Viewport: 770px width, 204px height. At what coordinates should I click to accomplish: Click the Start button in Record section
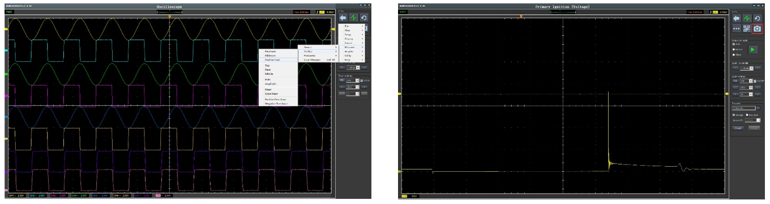[x=738, y=128]
